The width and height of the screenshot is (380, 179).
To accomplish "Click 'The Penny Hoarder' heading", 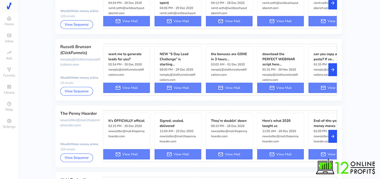I will (78, 113).
